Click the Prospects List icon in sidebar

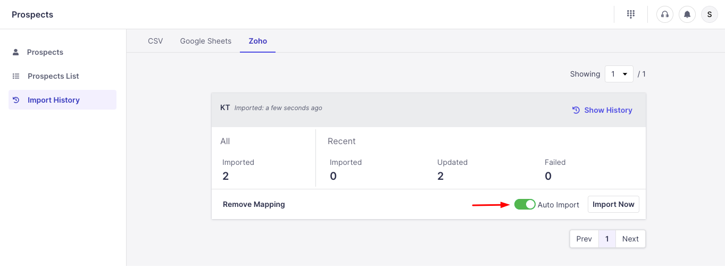[16, 76]
